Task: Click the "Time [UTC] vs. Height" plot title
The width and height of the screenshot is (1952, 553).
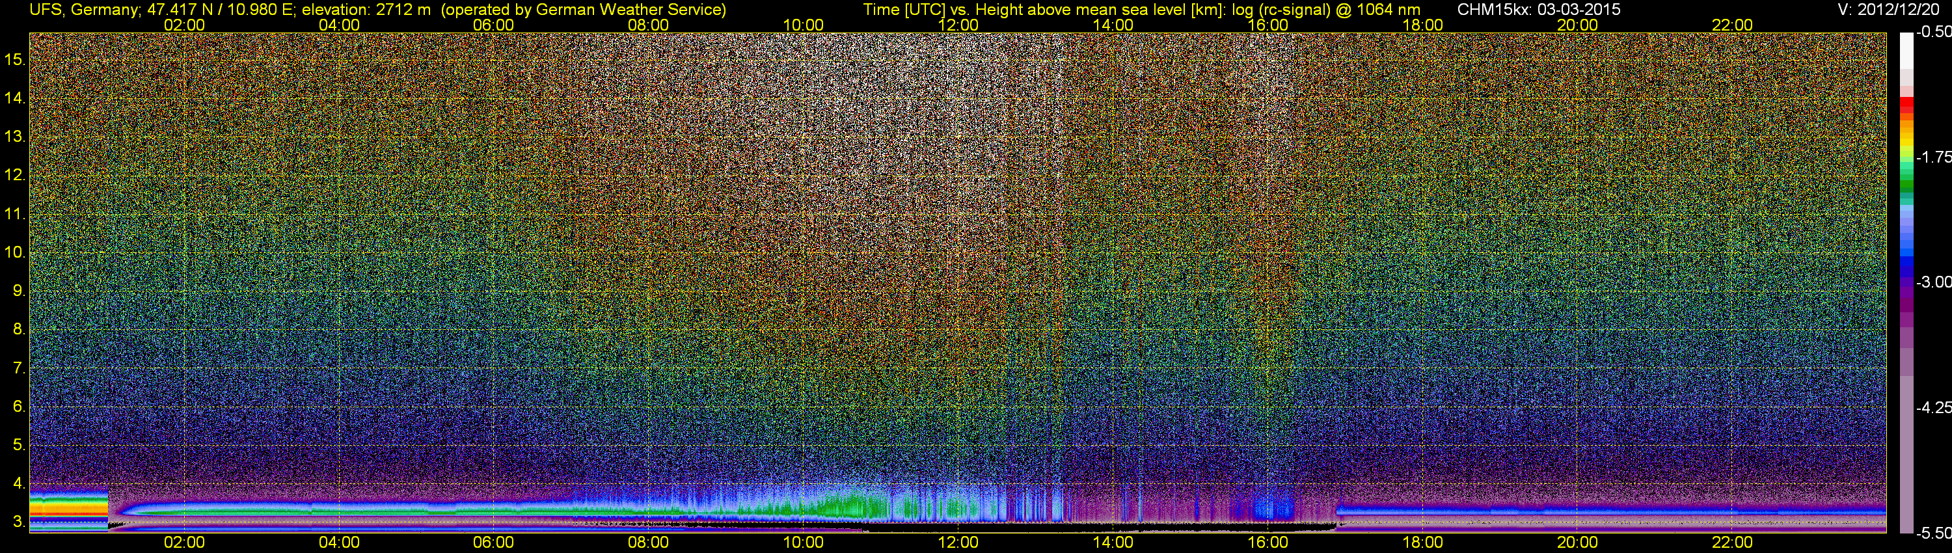Action: [x=1141, y=10]
